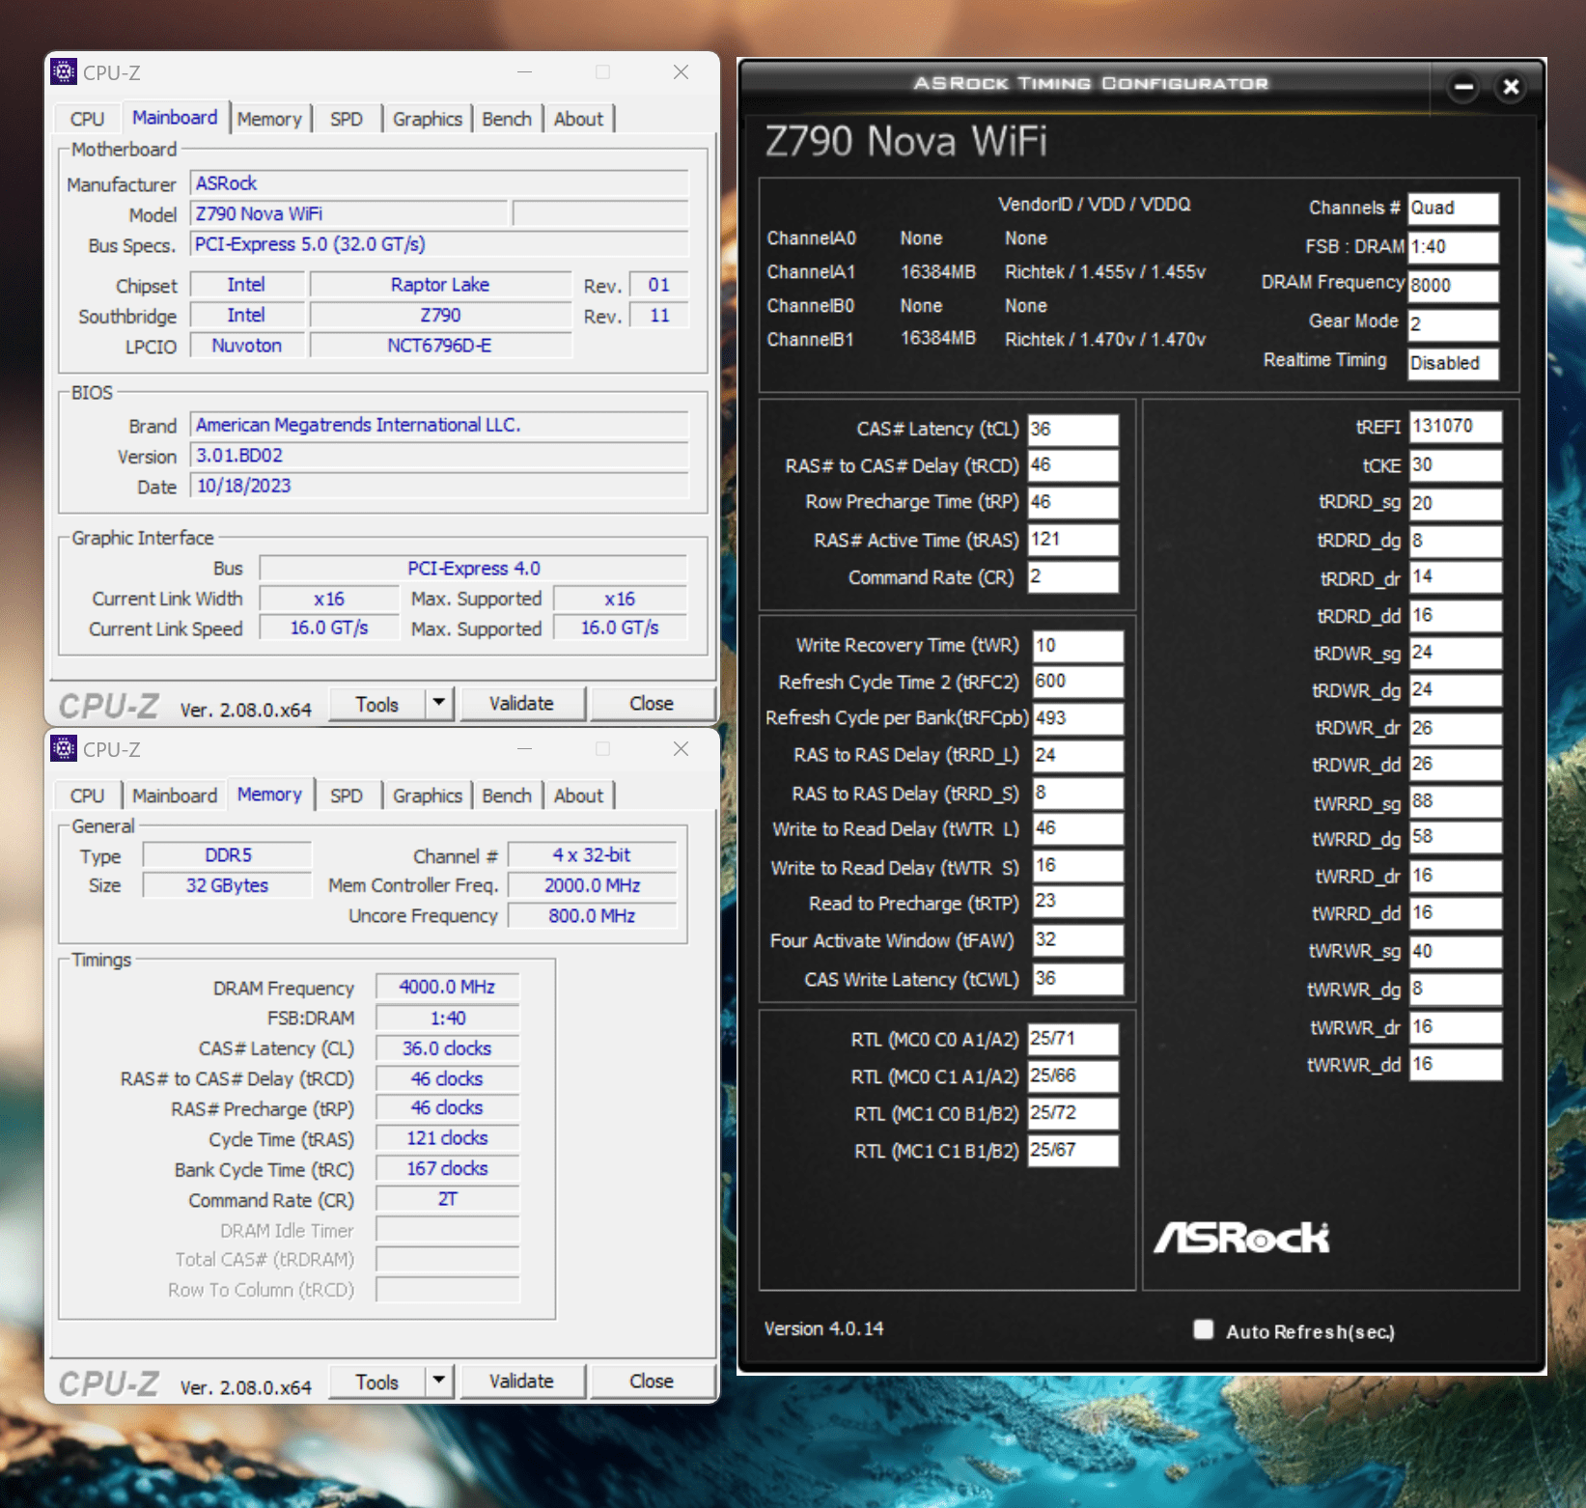Click the Command Rate (CR) field in ASRock configurator
This screenshot has width=1586, height=1508.
point(1072,576)
